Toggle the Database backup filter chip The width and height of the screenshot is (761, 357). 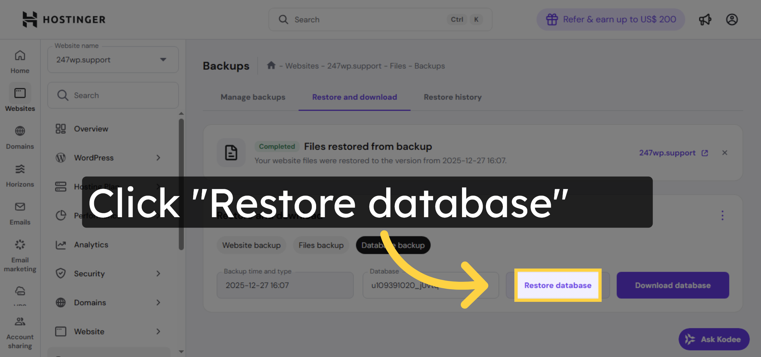coord(393,245)
